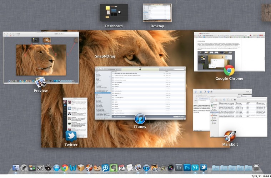Click the Evernote elephant icon in Dock
This screenshot has width=271, height=178.
point(114,167)
